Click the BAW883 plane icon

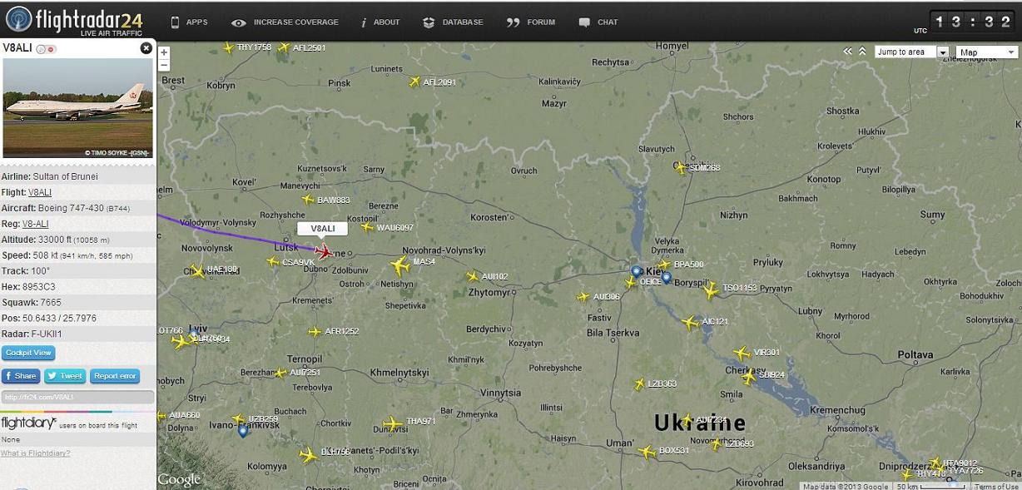(x=308, y=200)
